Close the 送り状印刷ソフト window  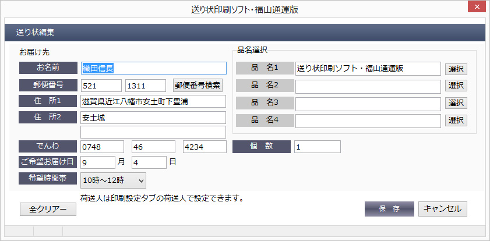pyautogui.click(x=477, y=7)
